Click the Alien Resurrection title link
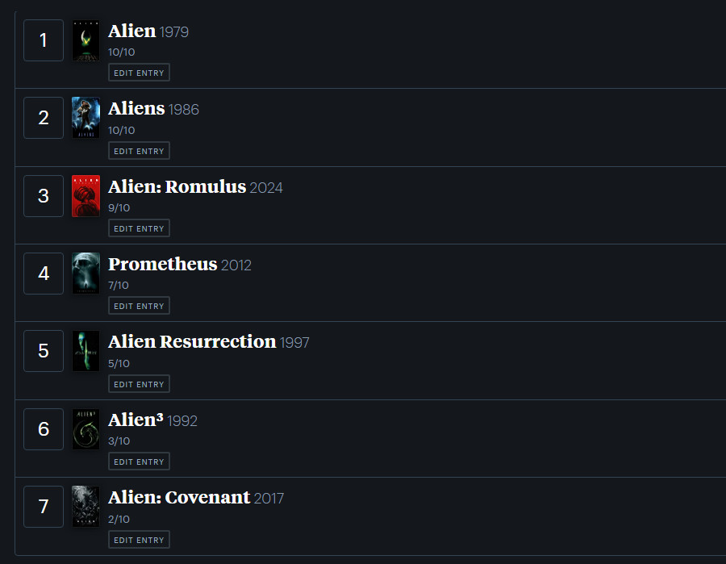The height and width of the screenshot is (564, 726). 192,342
